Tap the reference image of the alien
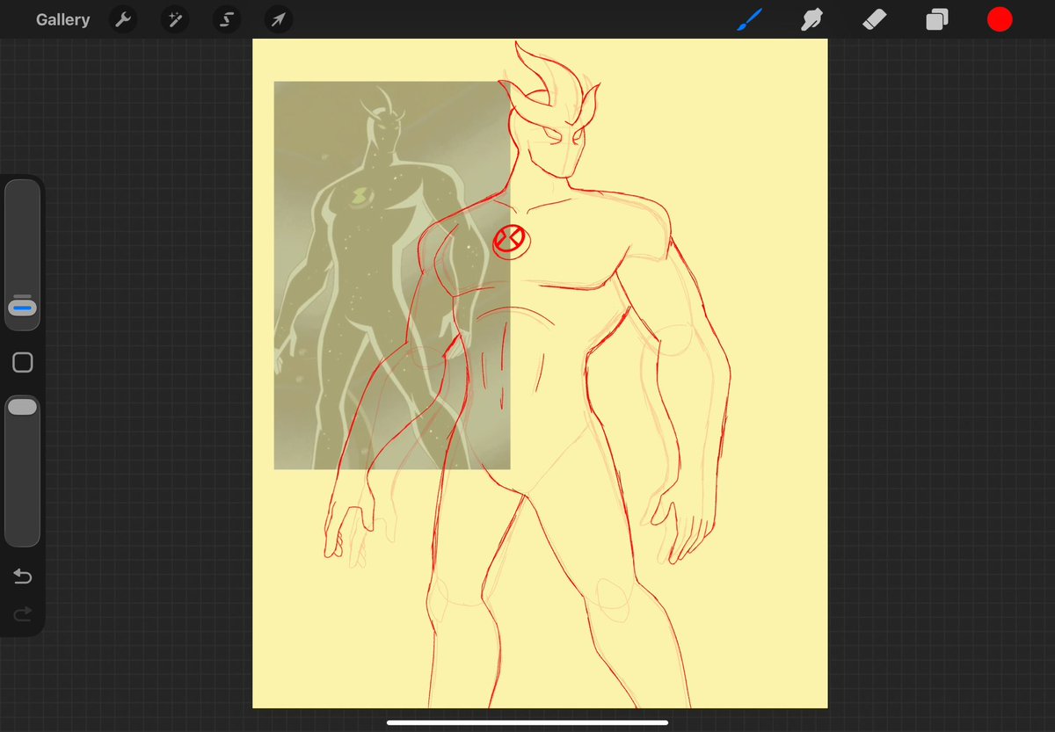Image resolution: width=1055 pixels, height=732 pixels. [392, 275]
